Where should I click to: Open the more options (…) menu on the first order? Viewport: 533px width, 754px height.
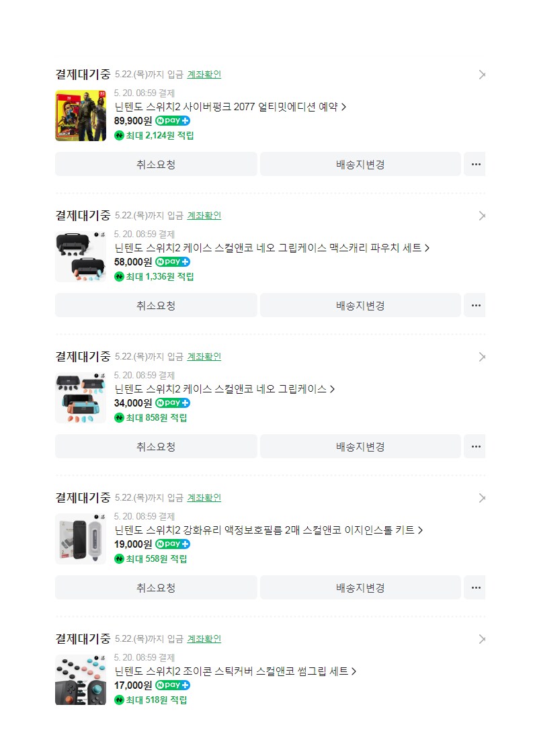(475, 164)
